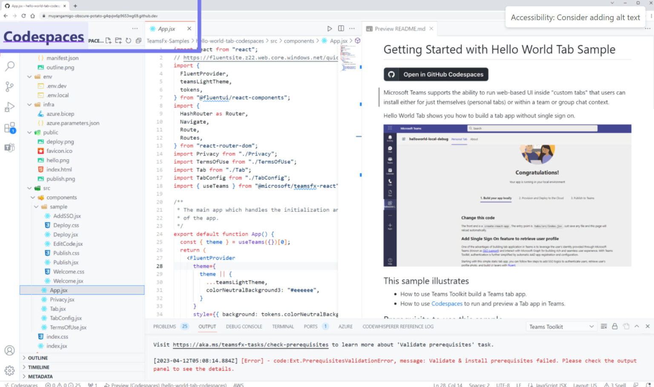This screenshot has width=654, height=387.
Task: Enable word wrap via the output filter icon
Action: (x=603, y=326)
